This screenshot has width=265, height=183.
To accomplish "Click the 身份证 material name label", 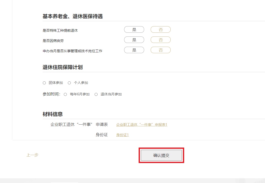I will click(x=102, y=135).
